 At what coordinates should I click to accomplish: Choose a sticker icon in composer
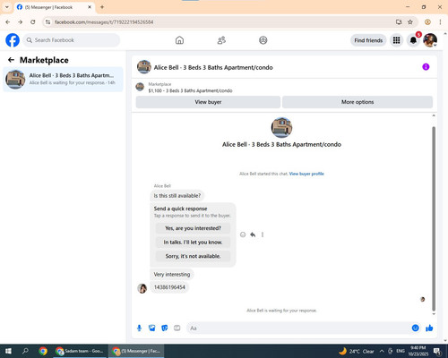(x=165, y=328)
